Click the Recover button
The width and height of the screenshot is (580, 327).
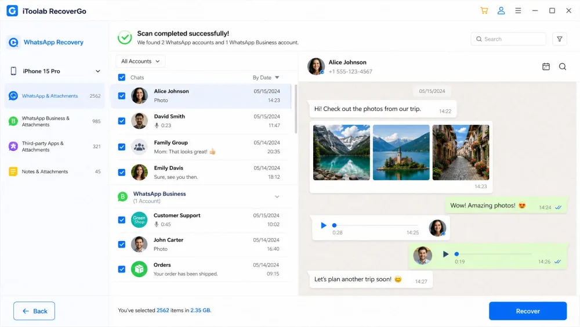[x=527, y=311]
